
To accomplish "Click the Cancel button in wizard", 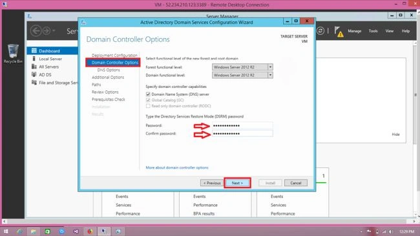I will (296, 183).
